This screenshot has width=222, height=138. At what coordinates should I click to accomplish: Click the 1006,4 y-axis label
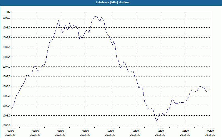click(x=6, y=106)
